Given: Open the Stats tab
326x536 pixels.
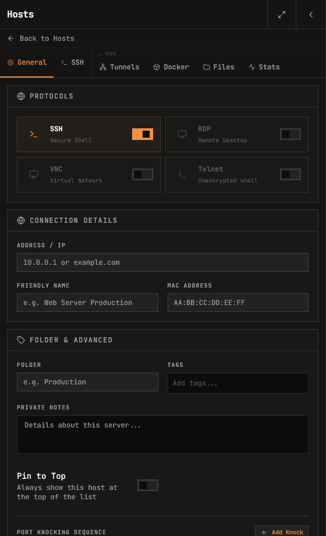Looking at the screenshot, I should pos(264,67).
